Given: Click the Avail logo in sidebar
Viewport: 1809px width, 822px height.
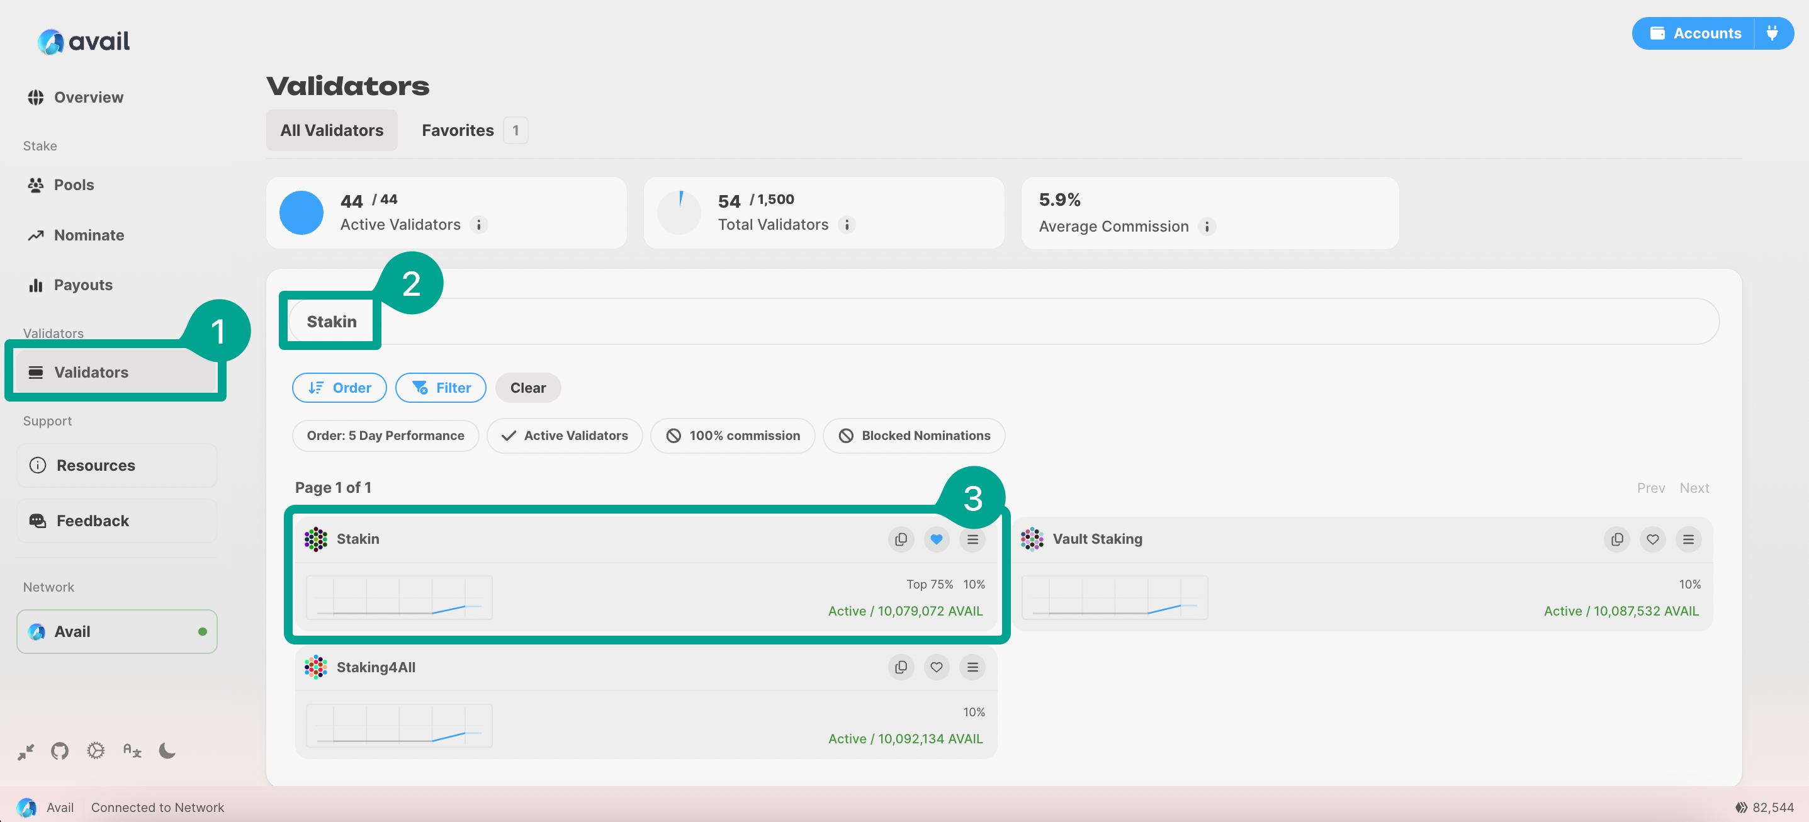Looking at the screenshot, I should pyautogui.click(x=84, y=42).
